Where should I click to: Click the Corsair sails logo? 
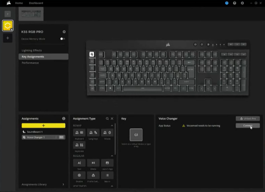click(x=9, y=3)
